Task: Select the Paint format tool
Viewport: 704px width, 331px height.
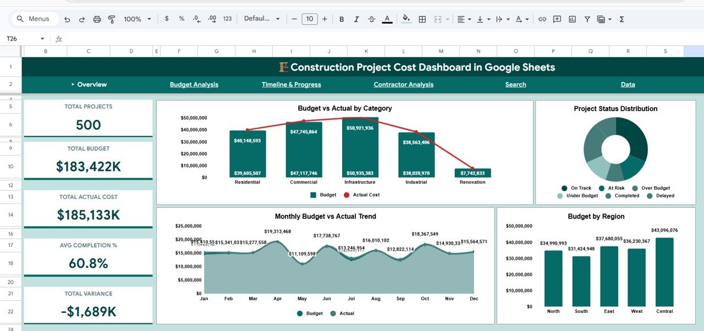Action: pyautogui.click(x=112, y=19)
